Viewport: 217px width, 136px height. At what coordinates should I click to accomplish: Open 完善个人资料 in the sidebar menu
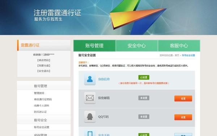(x=42, y=106)
